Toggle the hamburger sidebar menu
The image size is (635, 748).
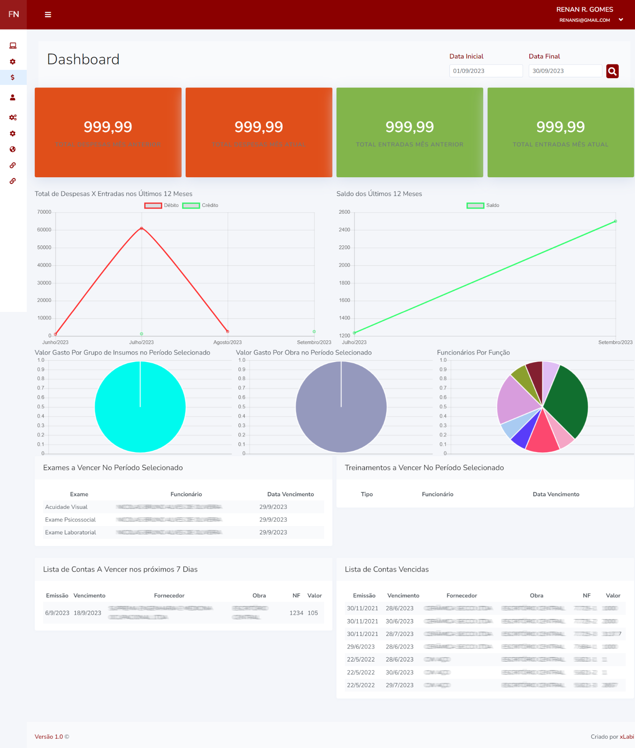pos(48,15)
